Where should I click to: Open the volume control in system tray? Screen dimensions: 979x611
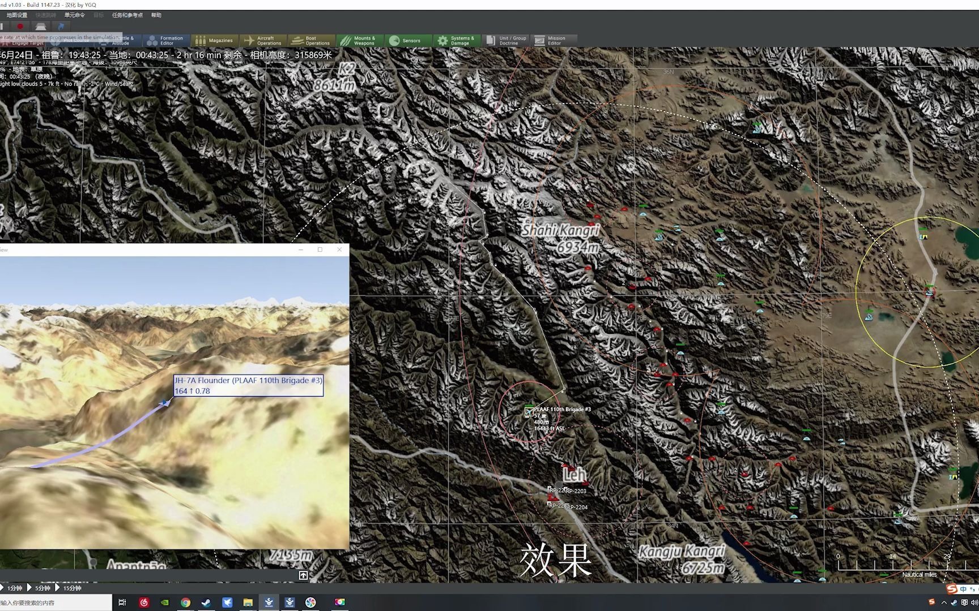tap(974, 603)
